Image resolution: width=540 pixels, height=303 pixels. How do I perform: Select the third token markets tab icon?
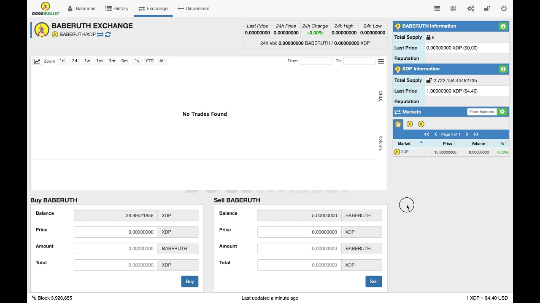click(421, 124)
